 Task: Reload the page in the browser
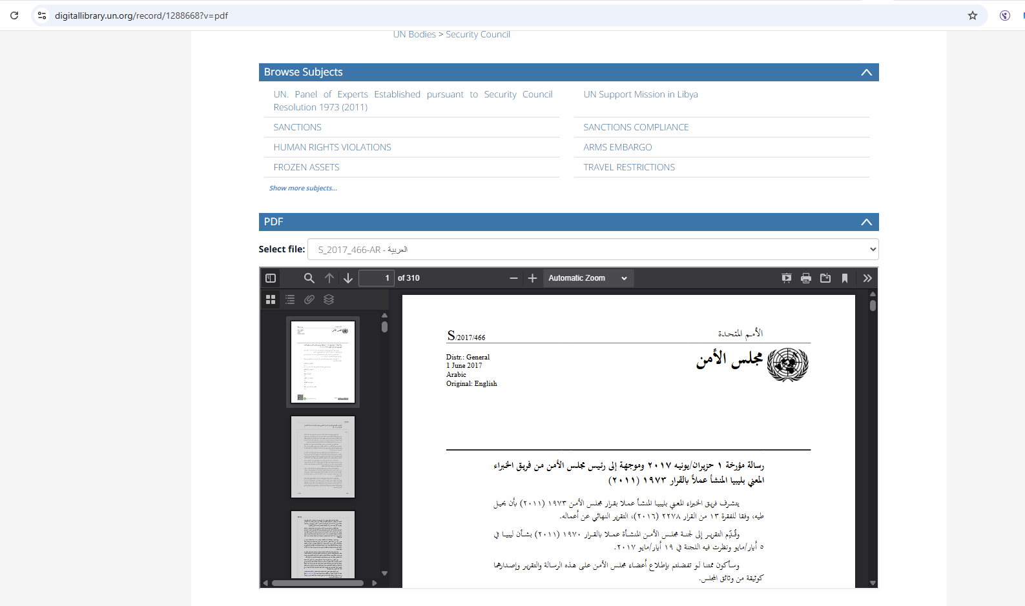pos(14,15)
